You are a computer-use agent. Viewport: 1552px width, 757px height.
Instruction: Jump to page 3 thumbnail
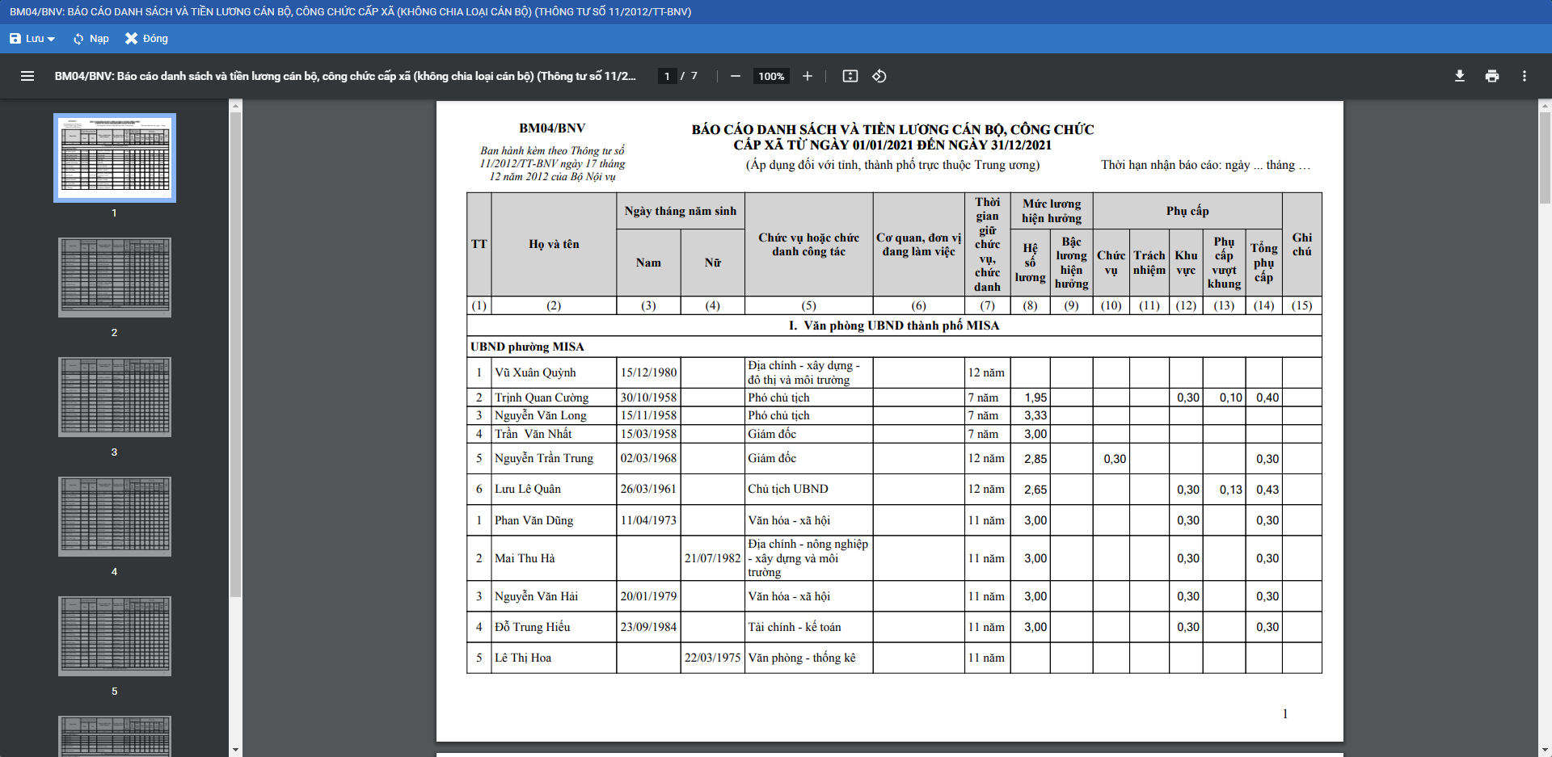click(115, 397)
